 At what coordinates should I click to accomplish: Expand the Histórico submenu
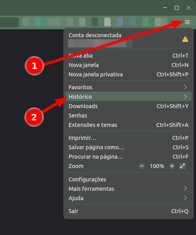[x=129, y=96]
